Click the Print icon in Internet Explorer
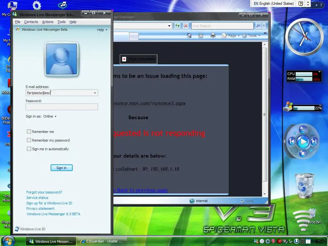 pyautogui.click(x=213, y=36)
